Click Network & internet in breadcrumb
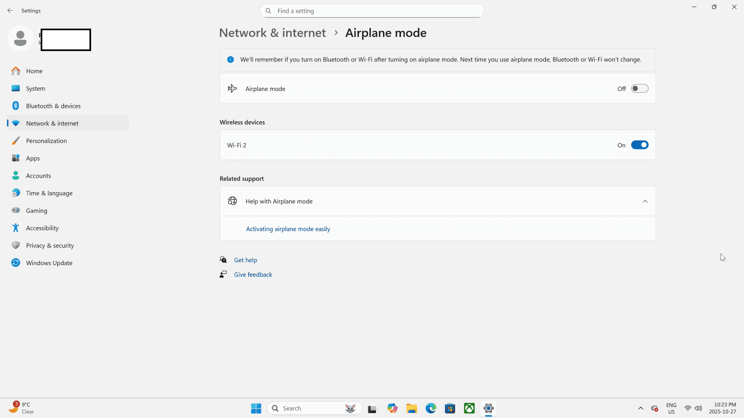The height and width of the screenshot is (418, 744). click(x=272, y=33)
